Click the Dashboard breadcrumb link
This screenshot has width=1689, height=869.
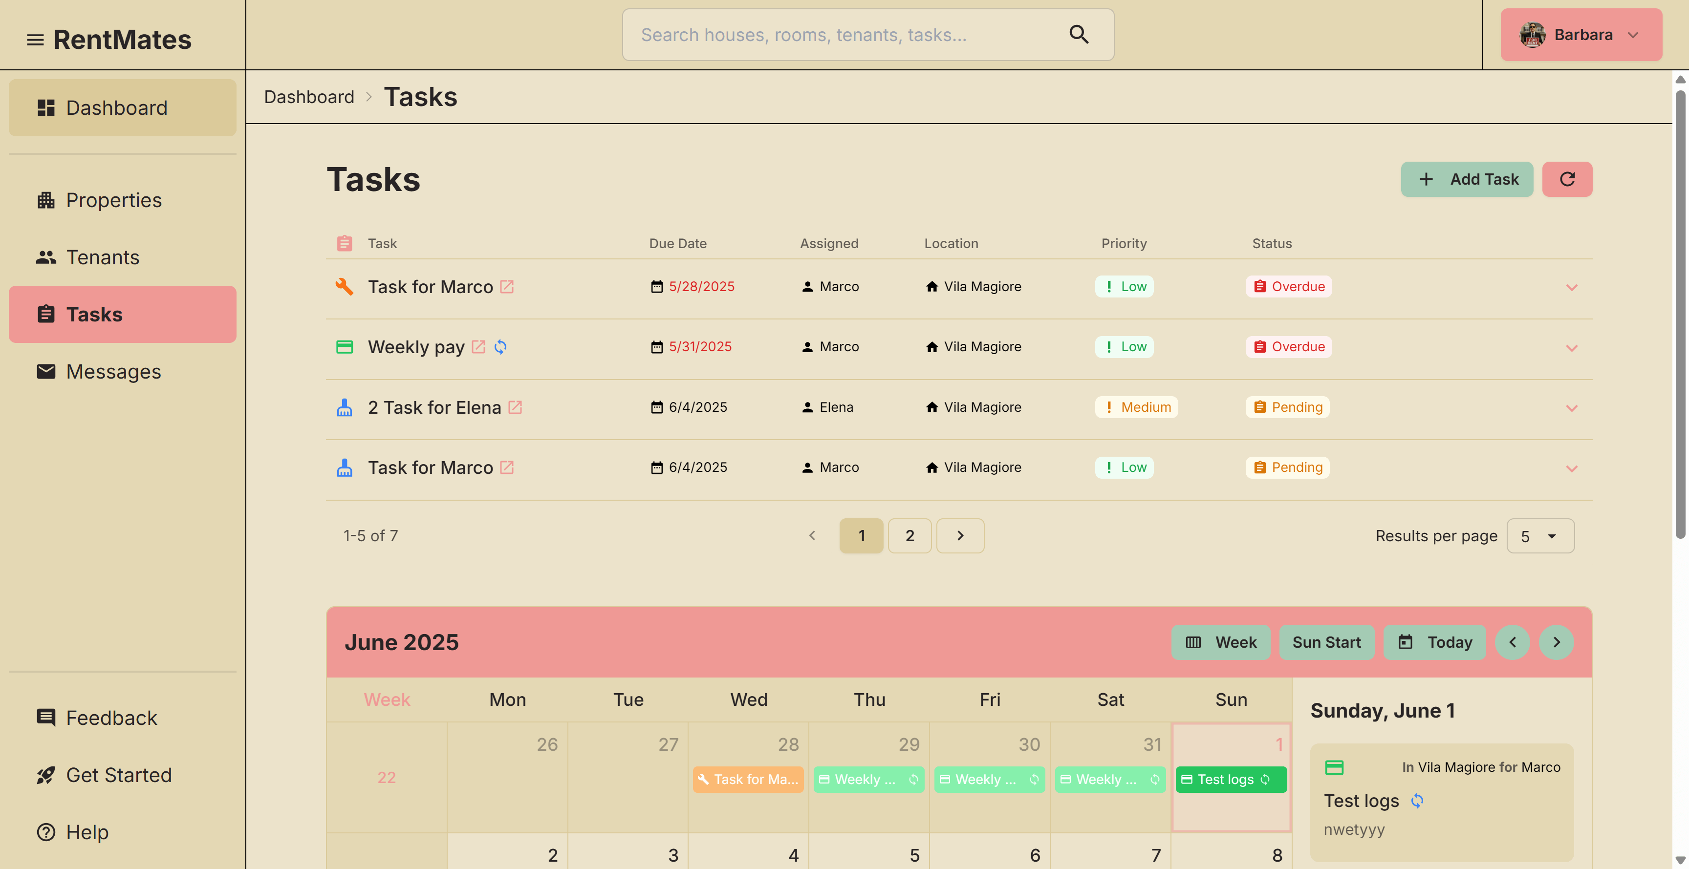309,96
